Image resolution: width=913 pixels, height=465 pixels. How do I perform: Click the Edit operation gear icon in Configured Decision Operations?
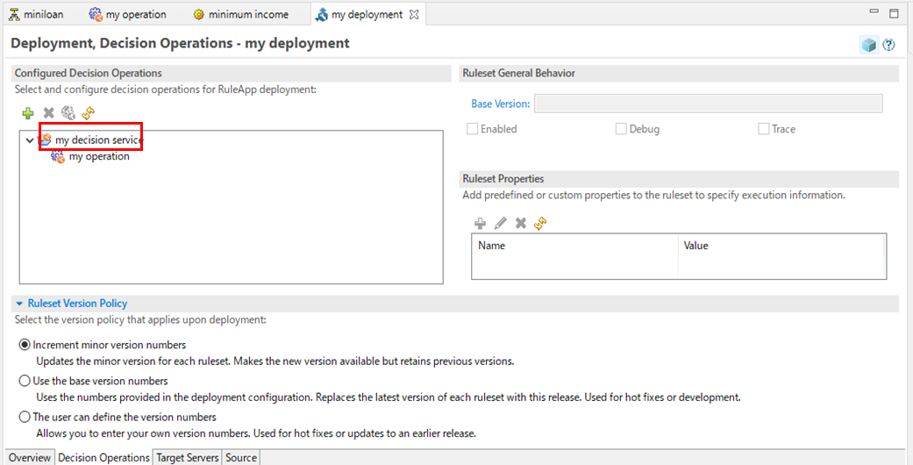pyautogui.click(x=68, y=113)
